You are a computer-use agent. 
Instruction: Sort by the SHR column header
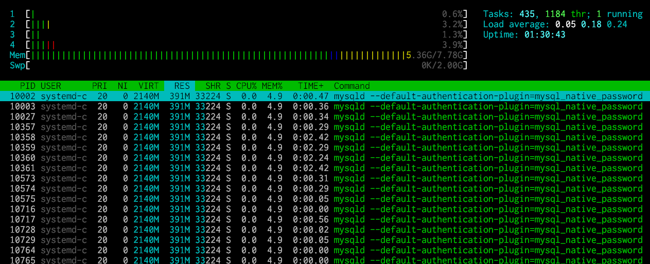click(x=213, y=86)
